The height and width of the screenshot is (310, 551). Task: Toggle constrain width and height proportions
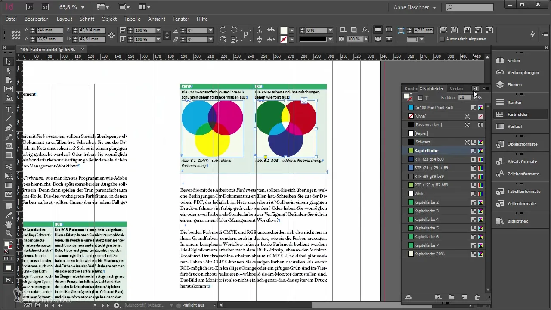[x=111, y=35]
